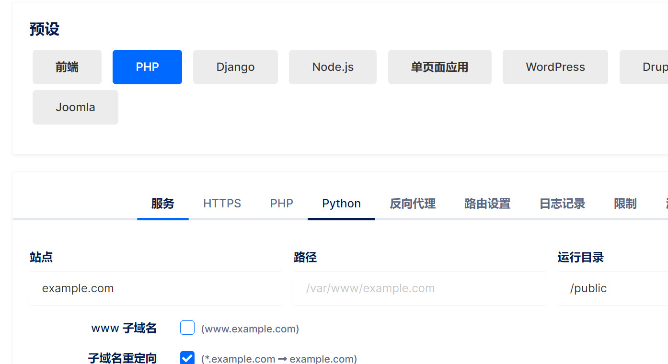The width and height of the screenshot is (668, 364).
Task: Open the 反向代理 tab
Action: 413,204
